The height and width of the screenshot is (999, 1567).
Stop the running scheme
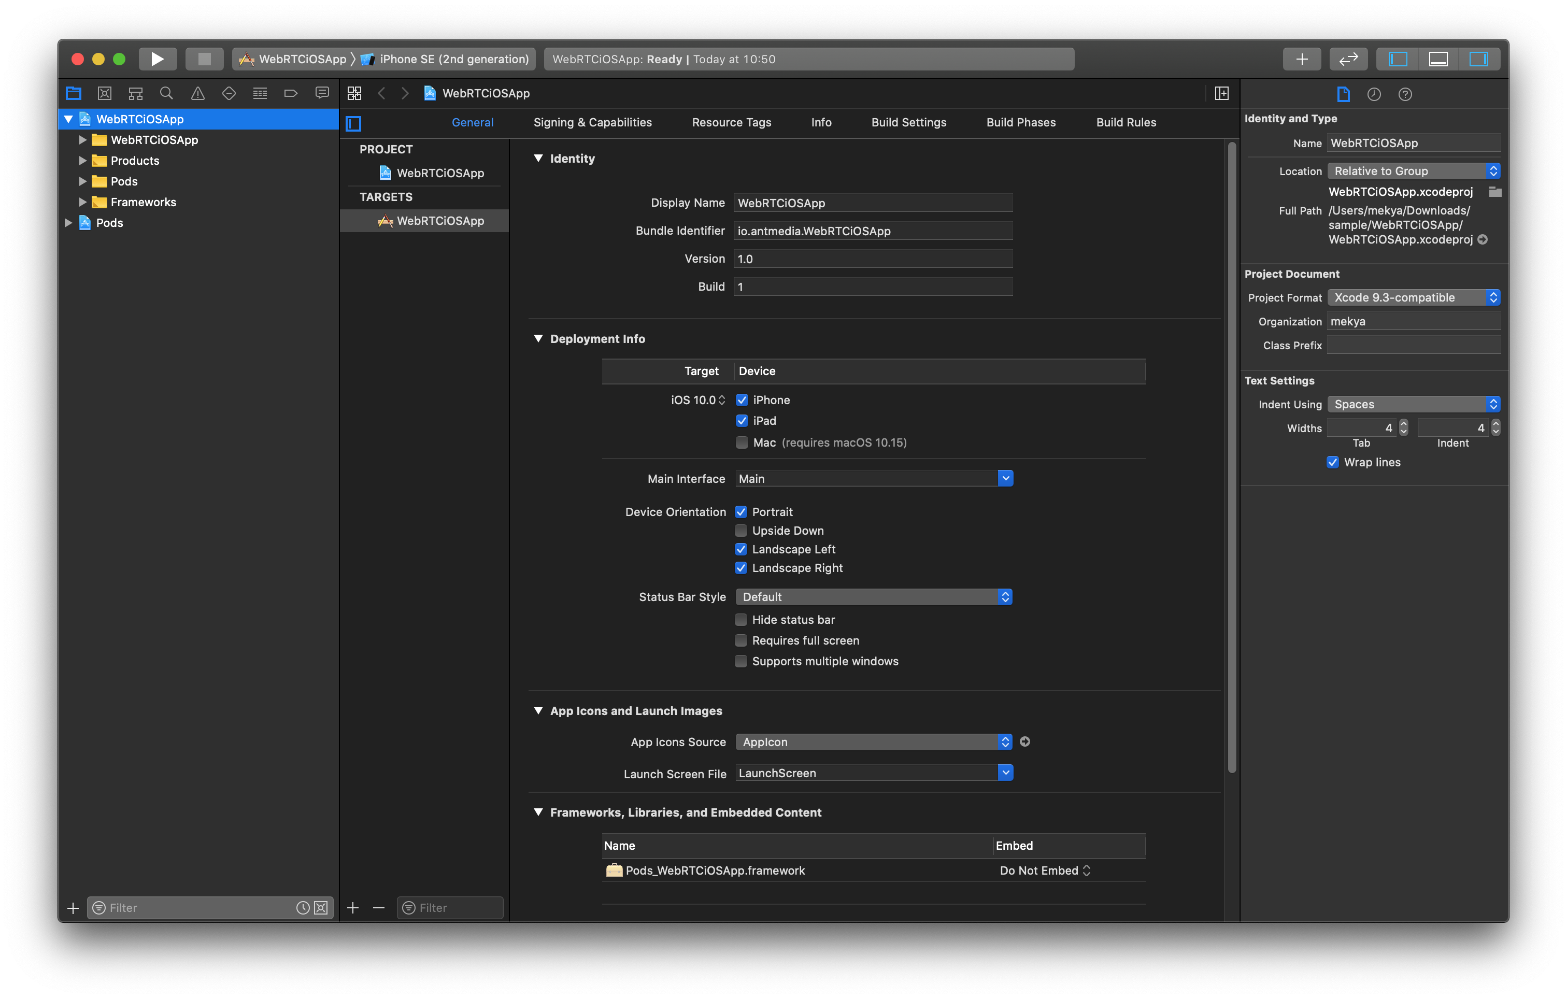[x=204, y=59]
